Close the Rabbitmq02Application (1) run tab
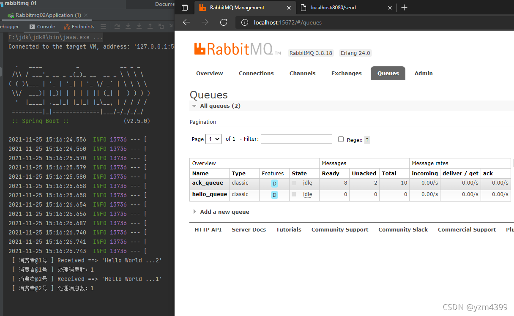The width and height of the screenshot is (514, 316). click(86, 15)
